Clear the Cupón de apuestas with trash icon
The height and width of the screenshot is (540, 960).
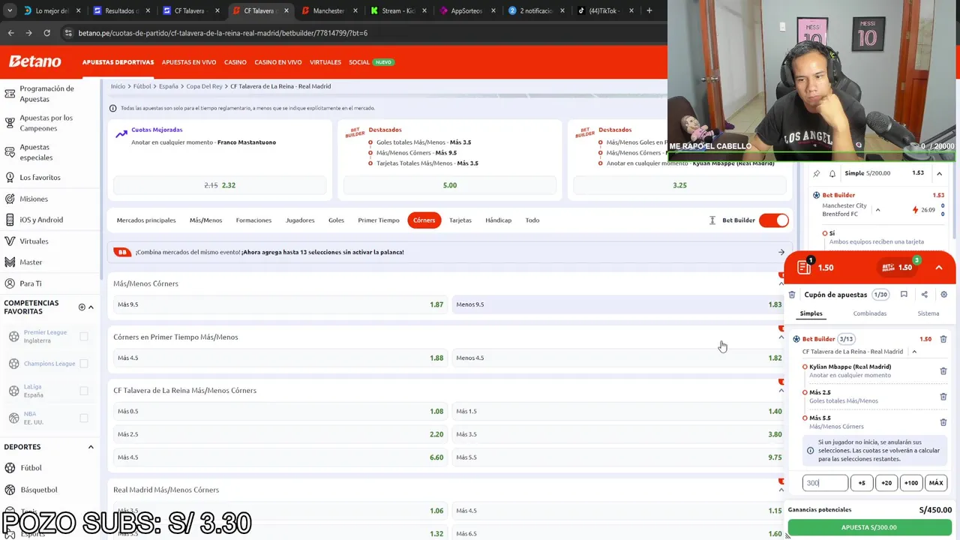pyautogui.click(x=792, y=295)
